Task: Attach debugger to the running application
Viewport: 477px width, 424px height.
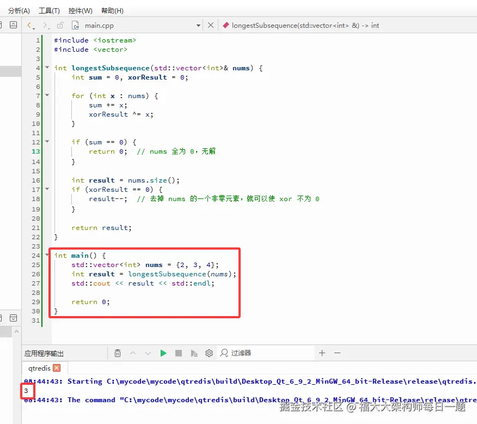Action: (x=194, y=353)
